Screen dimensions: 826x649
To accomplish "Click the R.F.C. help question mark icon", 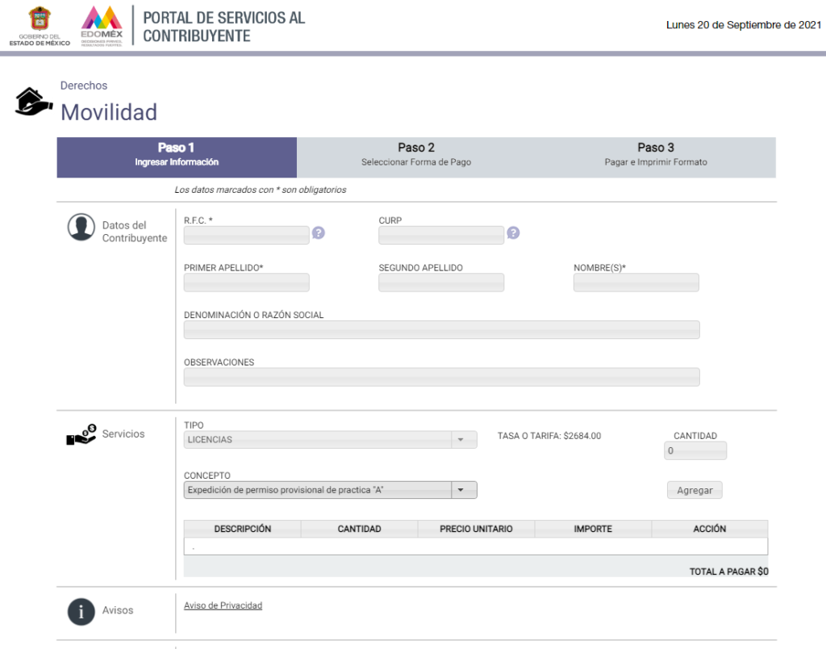I will [x=319, y=233].
